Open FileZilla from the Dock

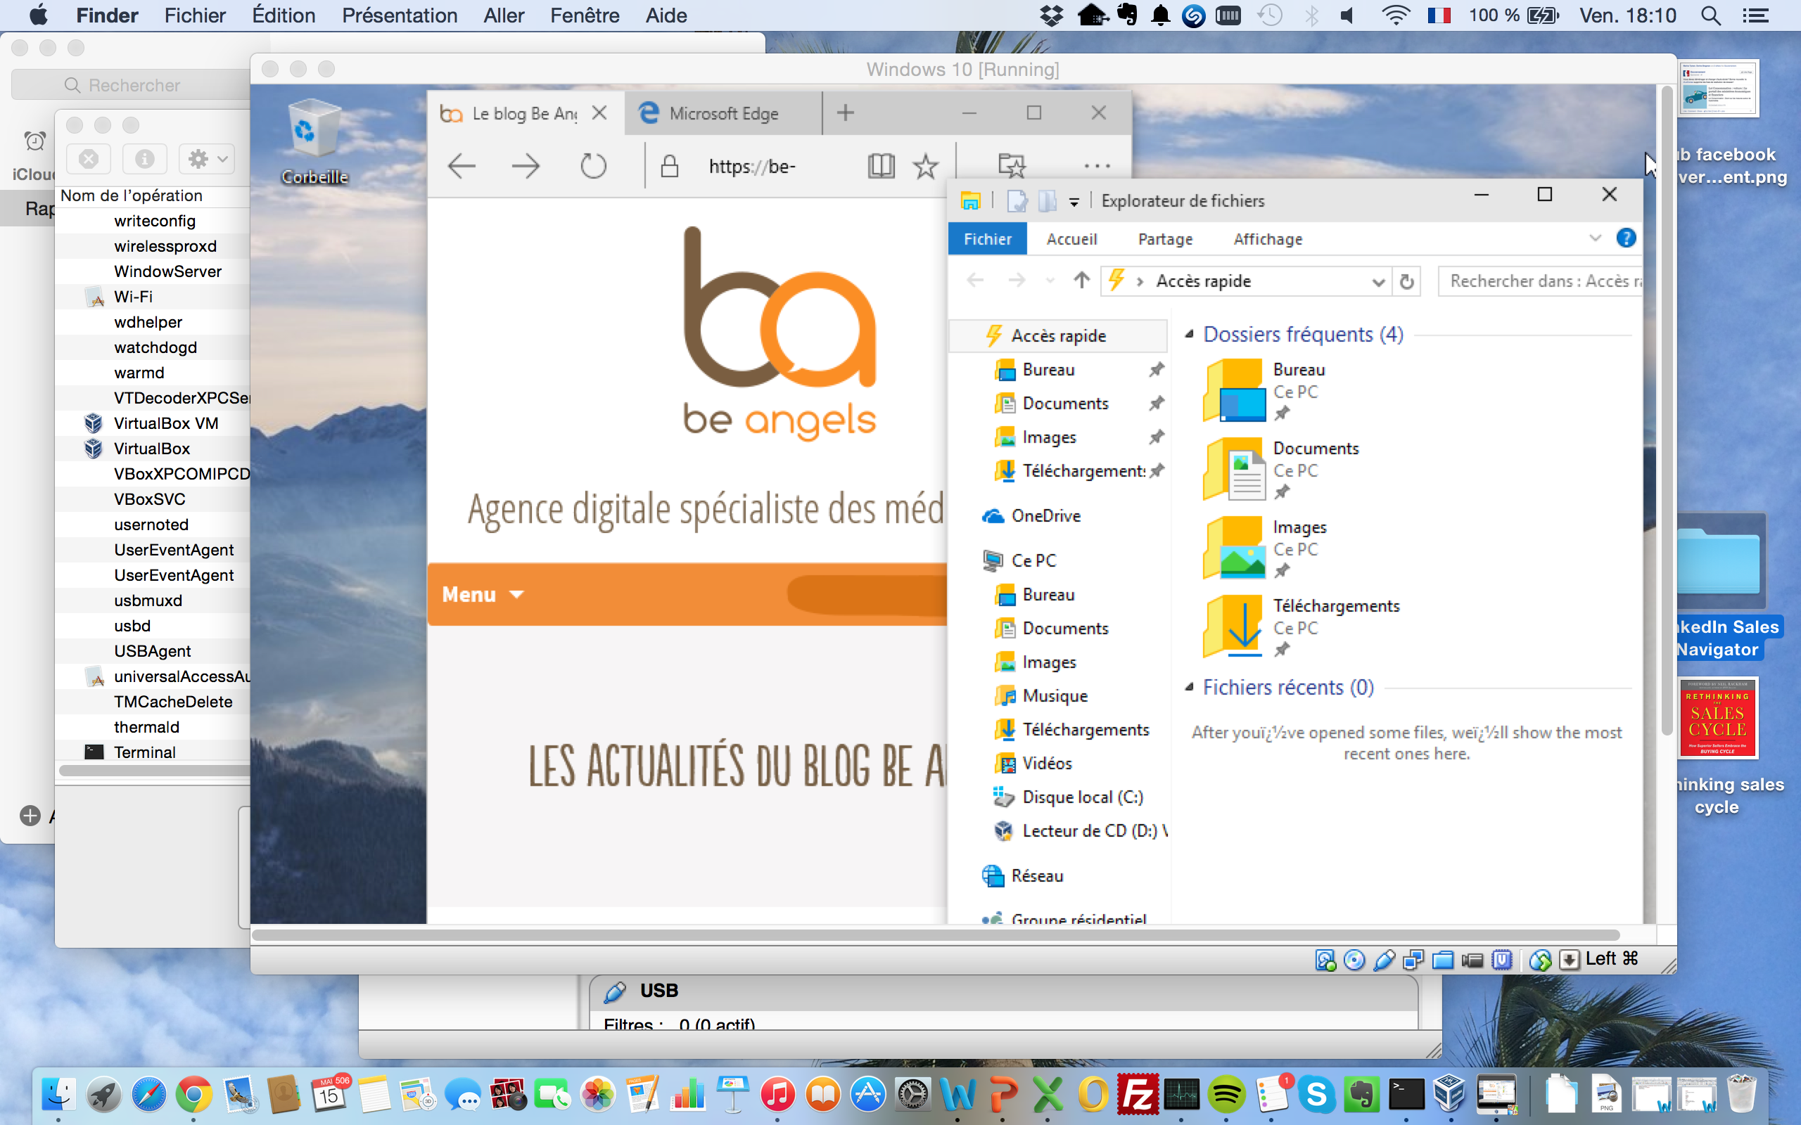tap(1137, 1094)
